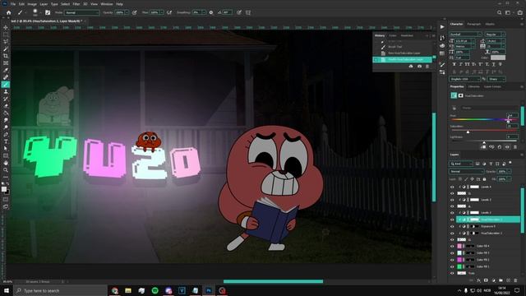The image size is (526, 296).
Task: Open Opacity dropdown in options bar
Action: pyautogui.click(x=127, y=12)
